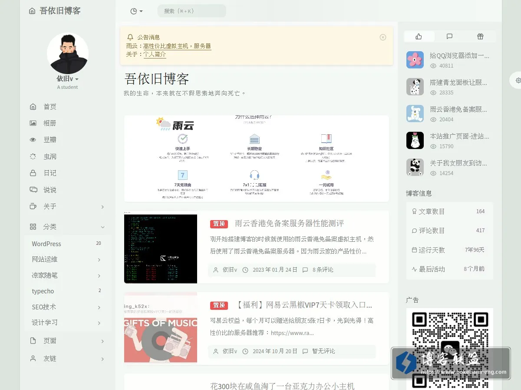Open popular post 给QQ浏览器添加一…
This screenshot has height=390, width=521.
click(459, 55)
